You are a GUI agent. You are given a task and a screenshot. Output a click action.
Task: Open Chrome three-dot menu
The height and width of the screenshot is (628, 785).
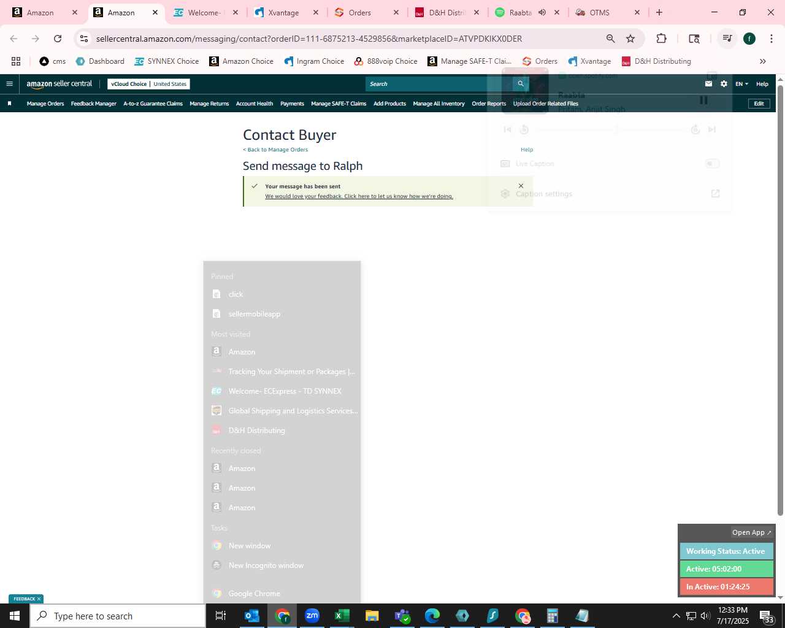coord(772,39)
